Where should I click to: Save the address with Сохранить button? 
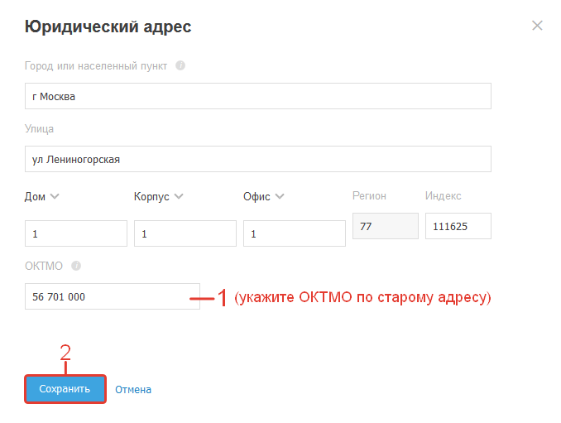65,389
